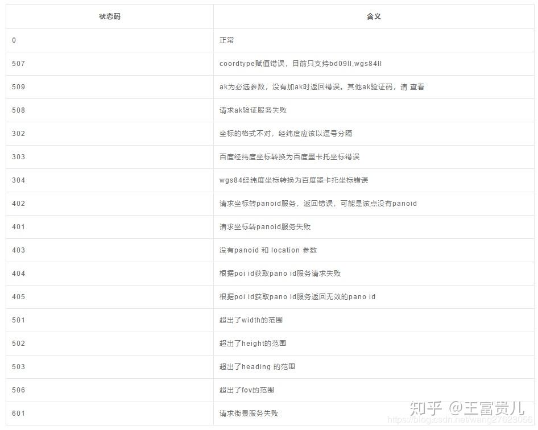Viewport: 538px width, 430px height.
Task: Click 超出了height的范围 description
Action: click(x=253, y=344)
